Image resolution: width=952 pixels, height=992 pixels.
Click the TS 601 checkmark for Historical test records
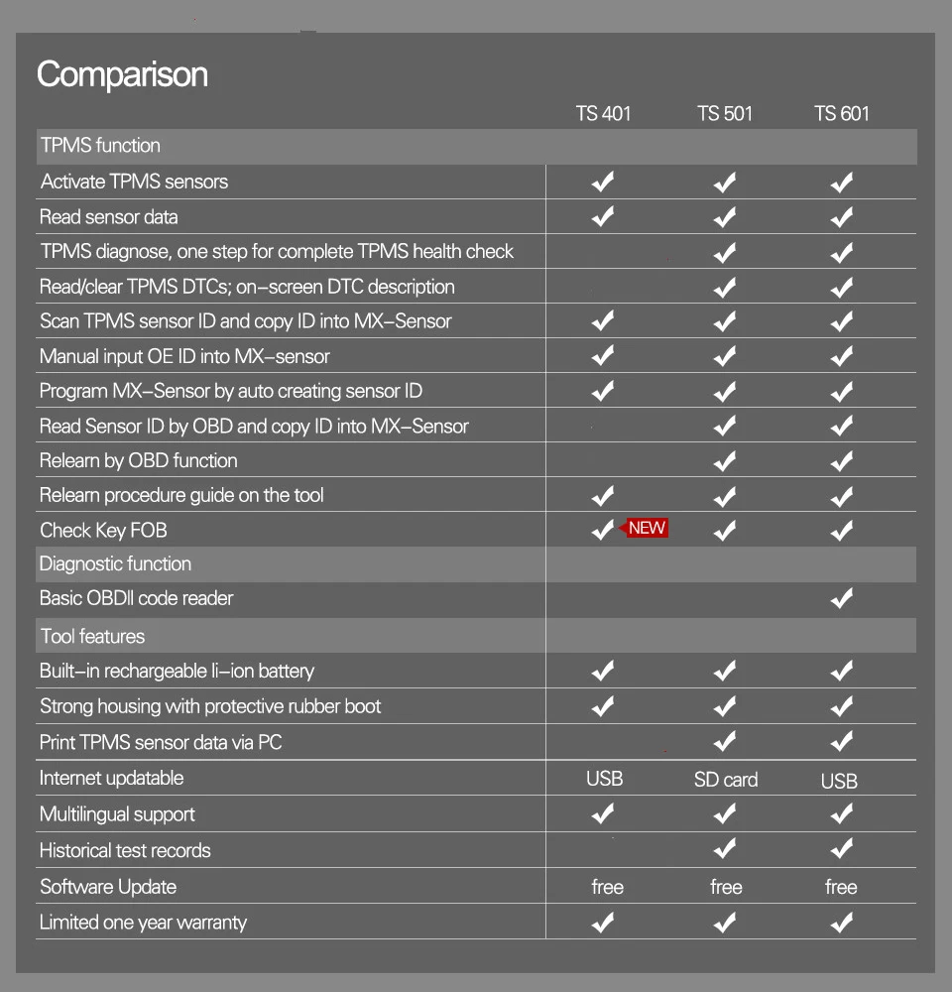841,849
